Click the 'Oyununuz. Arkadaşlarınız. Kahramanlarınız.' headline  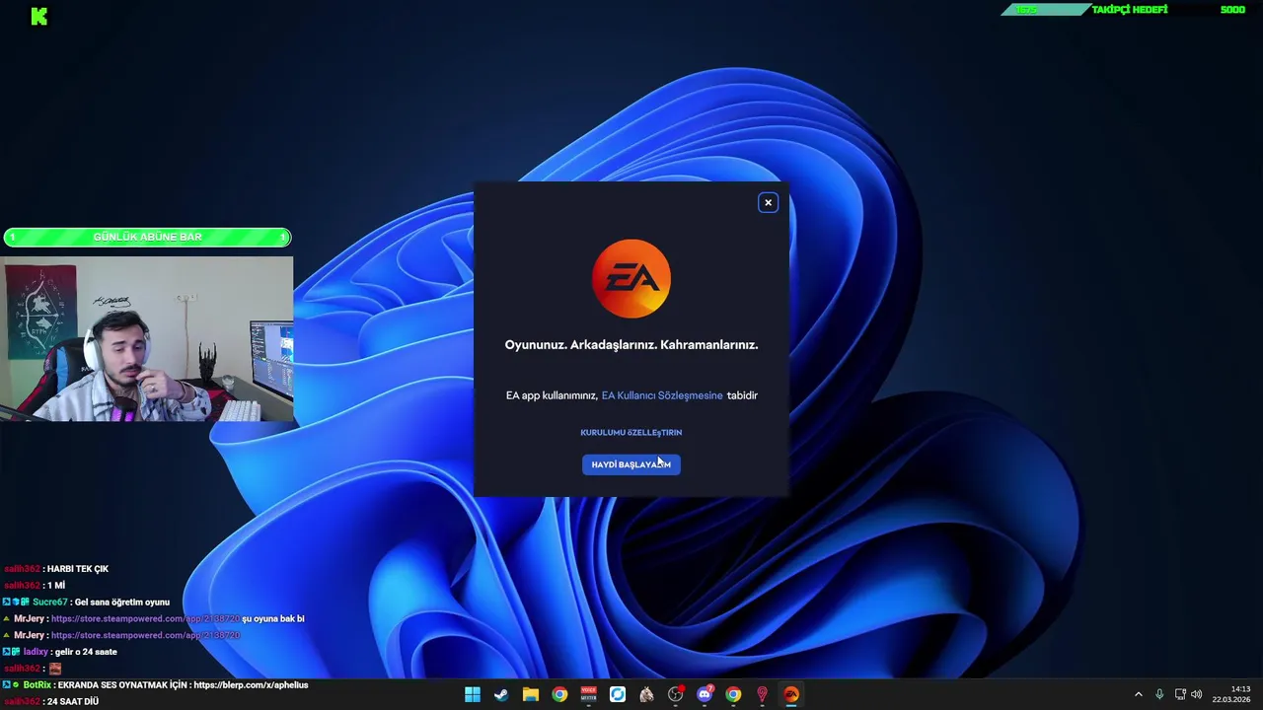click(x=631, y=344)
